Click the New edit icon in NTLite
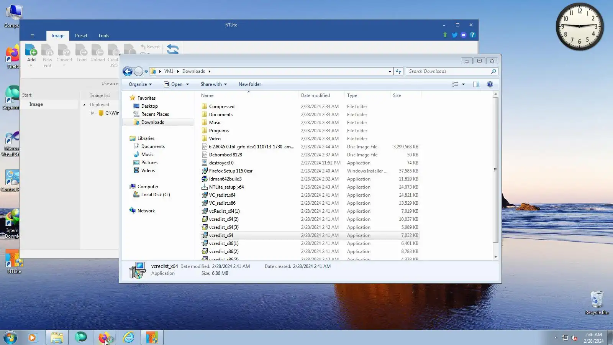This screenshot has width=613, height=345. 48,50
